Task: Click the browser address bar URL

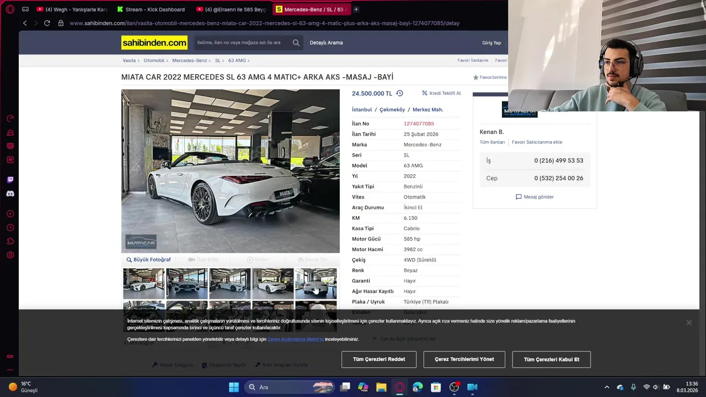Action: coord(264,23)
